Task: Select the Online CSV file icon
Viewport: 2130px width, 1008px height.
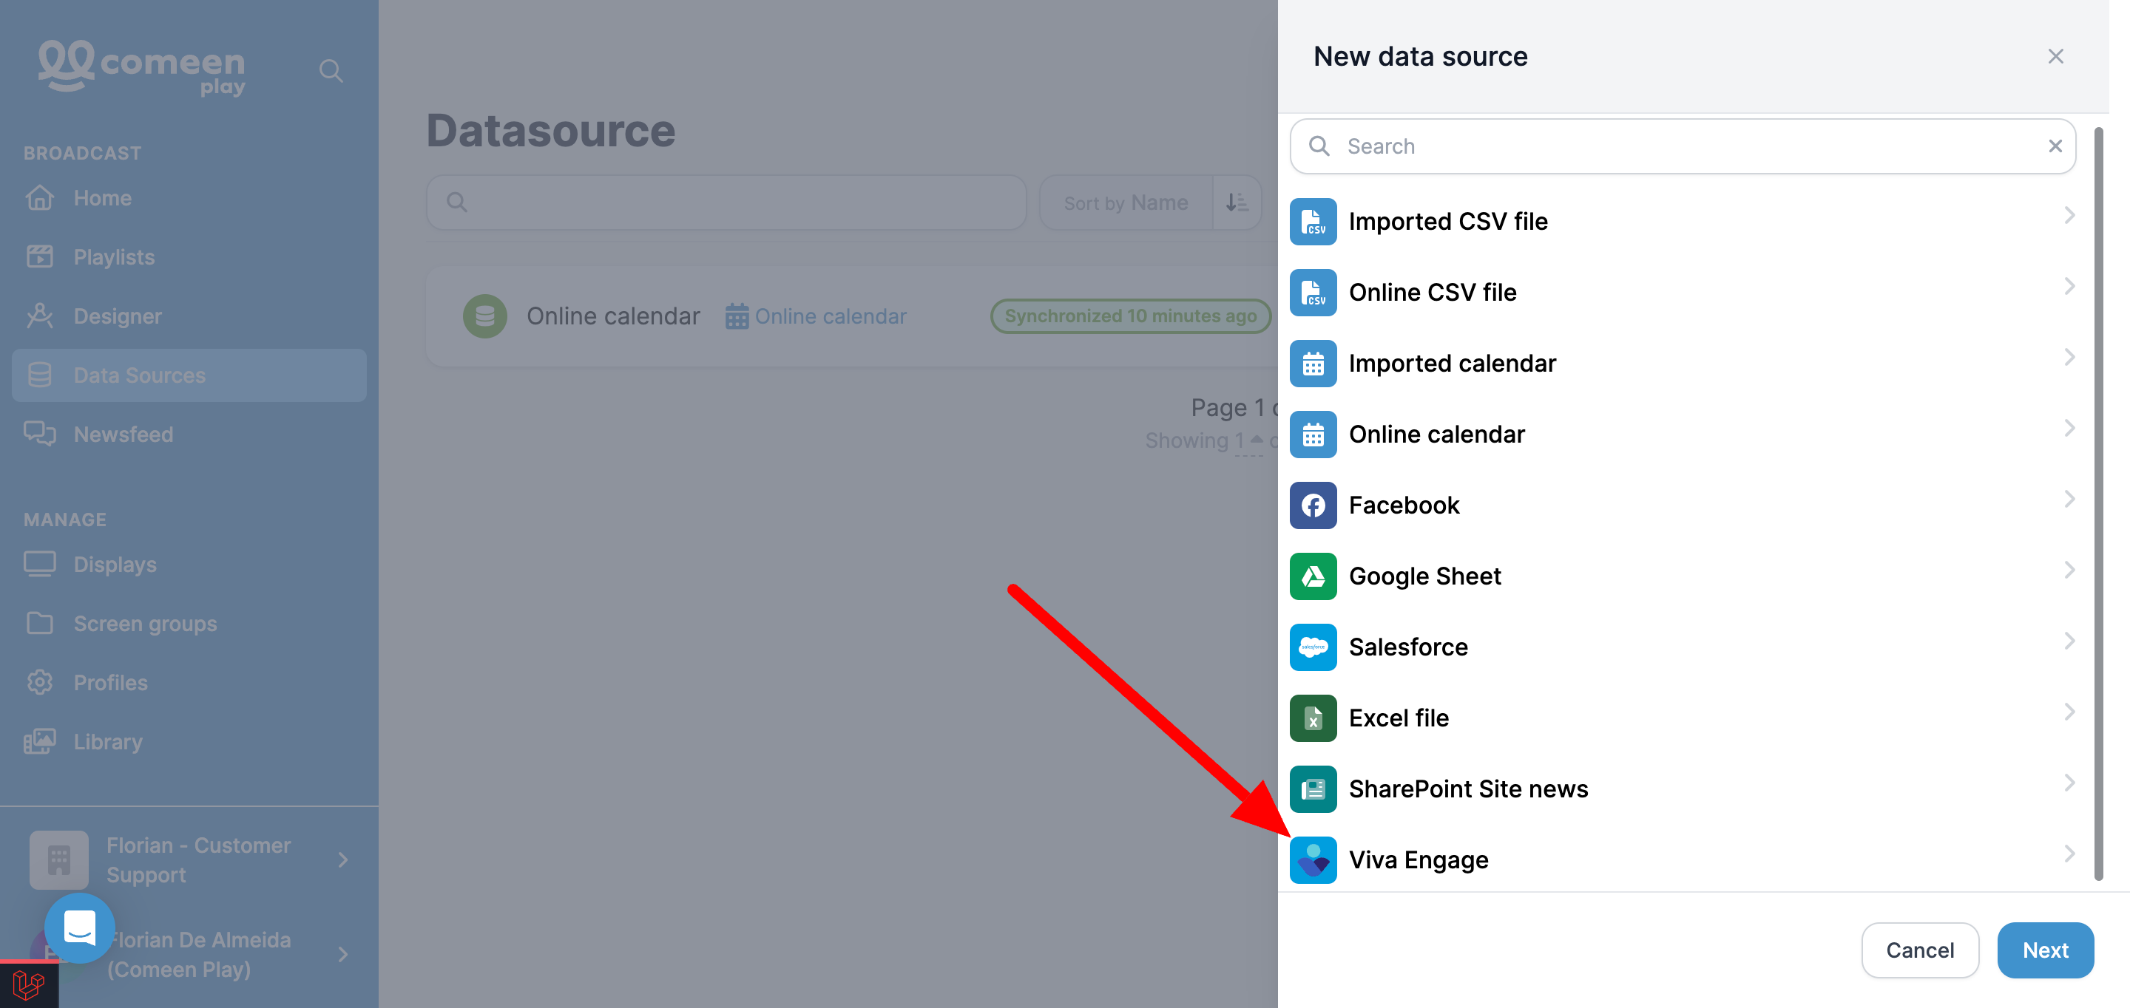Action: [x=1313, y=293]
